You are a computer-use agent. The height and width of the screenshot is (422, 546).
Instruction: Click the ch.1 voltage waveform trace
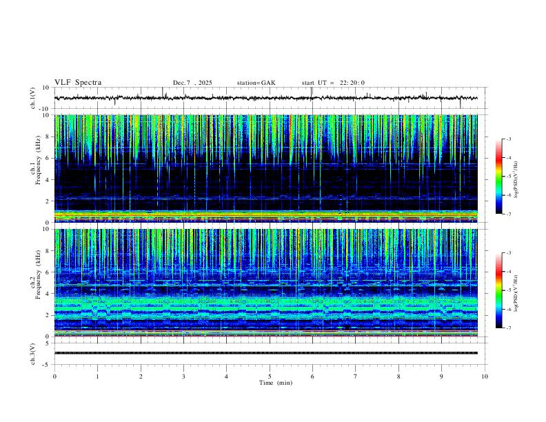tap(265, 98)
